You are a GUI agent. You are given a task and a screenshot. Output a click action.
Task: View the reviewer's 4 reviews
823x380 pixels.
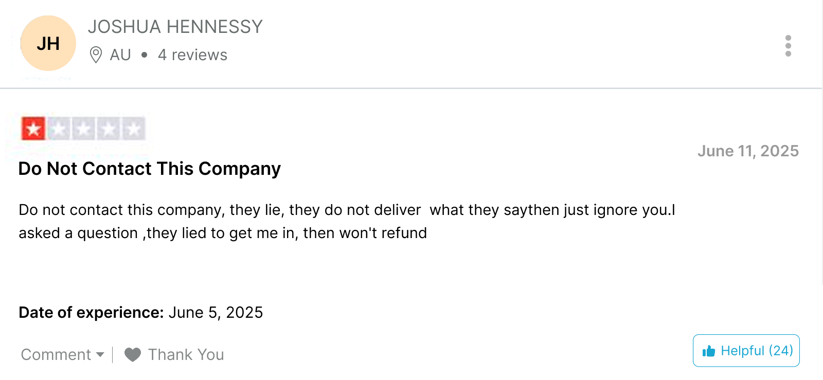pyautogui.click(x=193, y=55)
